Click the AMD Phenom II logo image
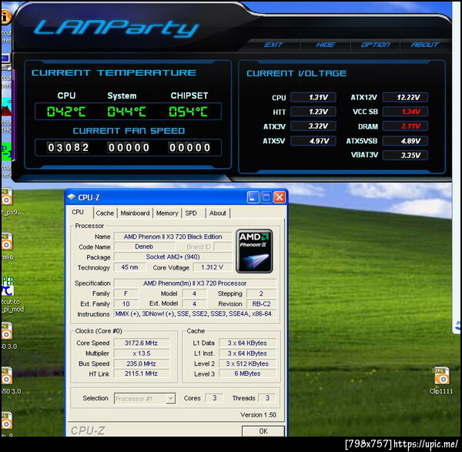The image size is (462, 452). [254, 251]
